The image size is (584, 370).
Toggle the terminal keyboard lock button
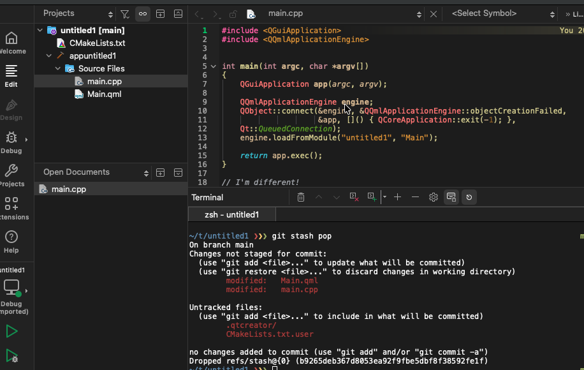(x=451, y=197)
